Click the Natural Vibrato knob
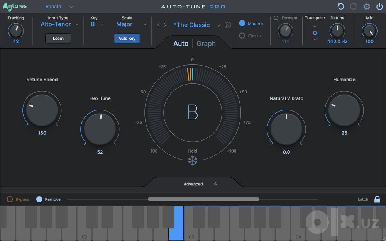386x241 pixels. [286, 129]
